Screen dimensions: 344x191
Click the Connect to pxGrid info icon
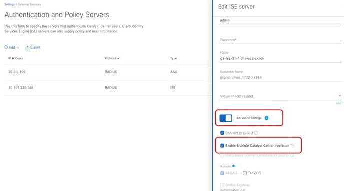[x=256, y=133]
